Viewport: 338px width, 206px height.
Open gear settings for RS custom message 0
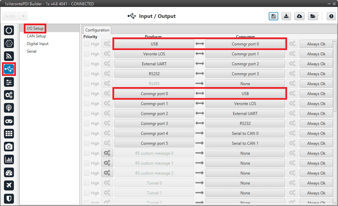click(x=107, y=153)
